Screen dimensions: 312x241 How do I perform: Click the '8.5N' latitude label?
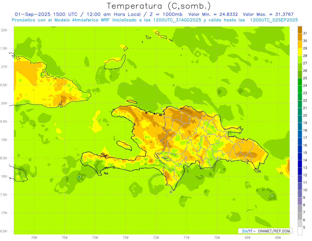[4, 158]
